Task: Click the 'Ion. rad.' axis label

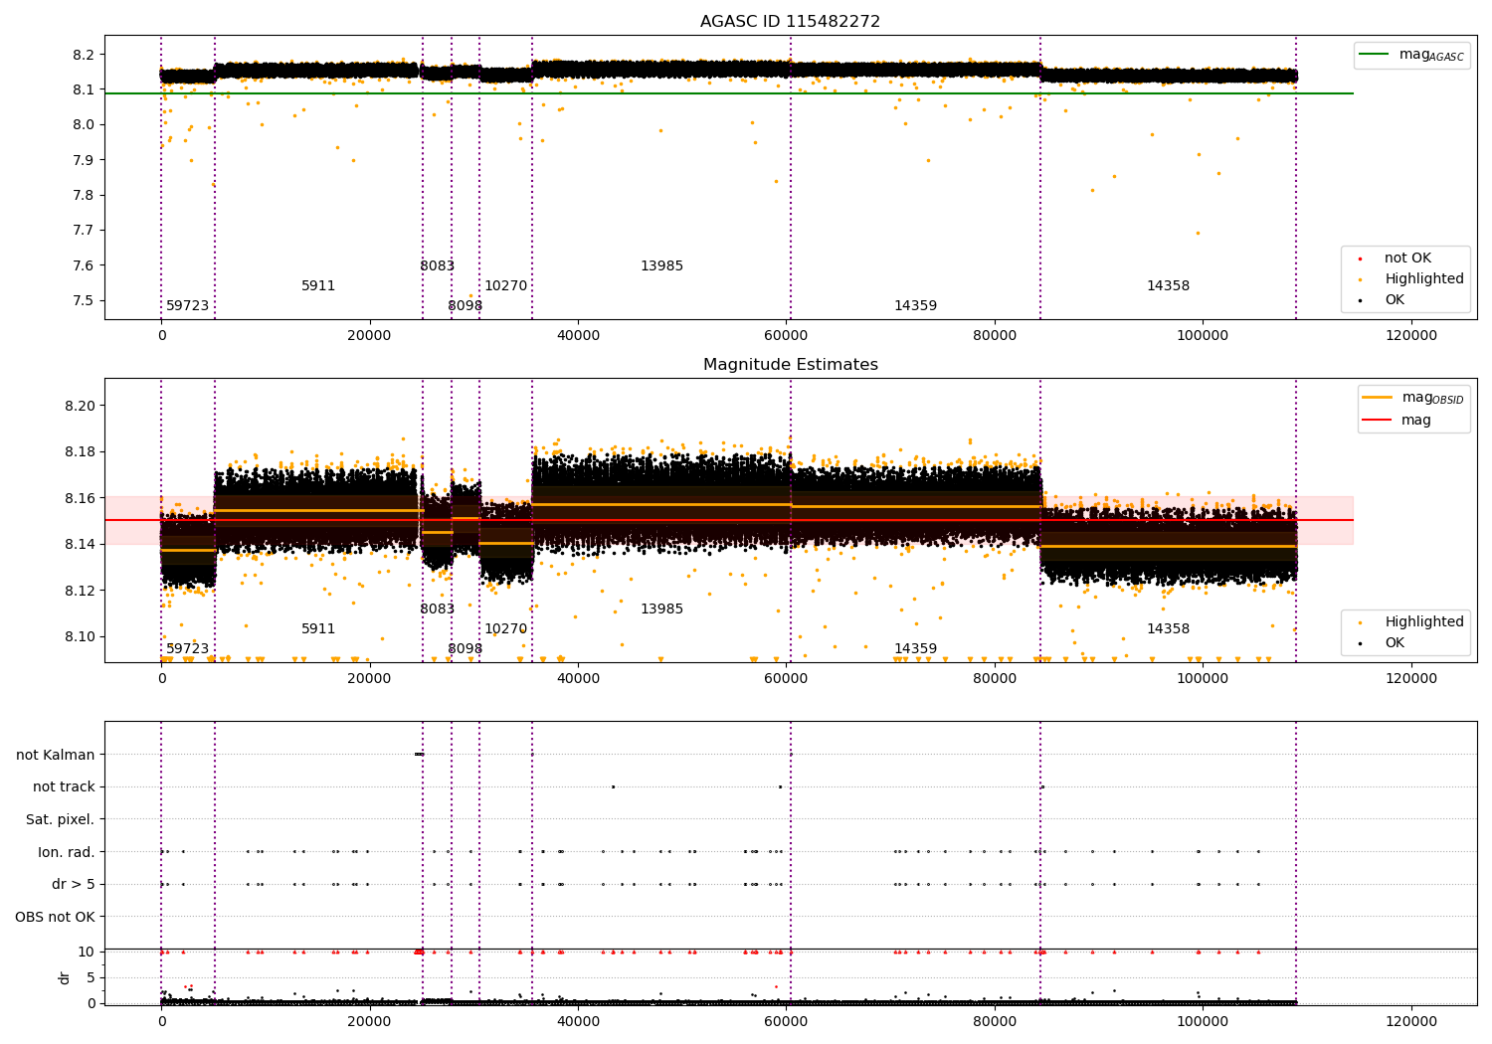Action: click(x=67, y=852)
